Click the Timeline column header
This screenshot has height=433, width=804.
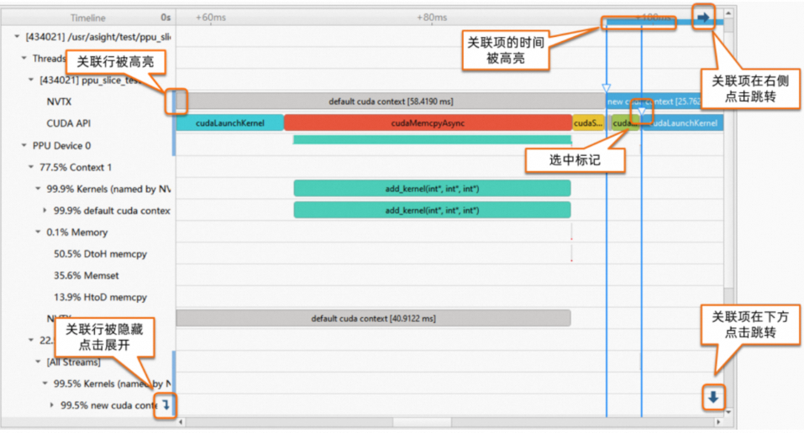(x=88, y=18)
